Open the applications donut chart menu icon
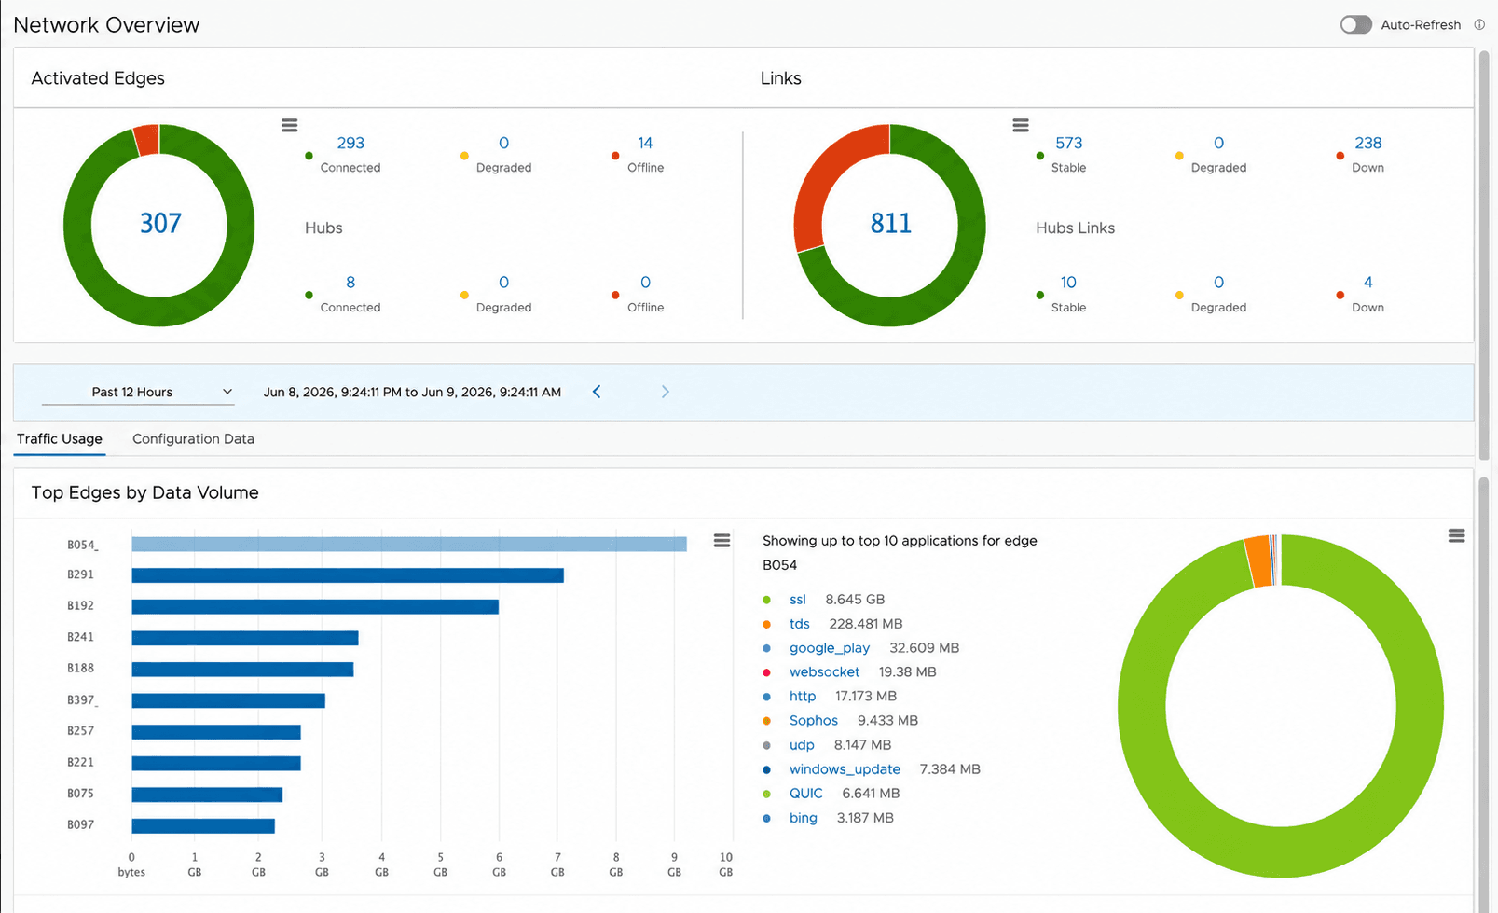Image resolution: width=1498 pixels, height=913 pixels. [1456, 536]
